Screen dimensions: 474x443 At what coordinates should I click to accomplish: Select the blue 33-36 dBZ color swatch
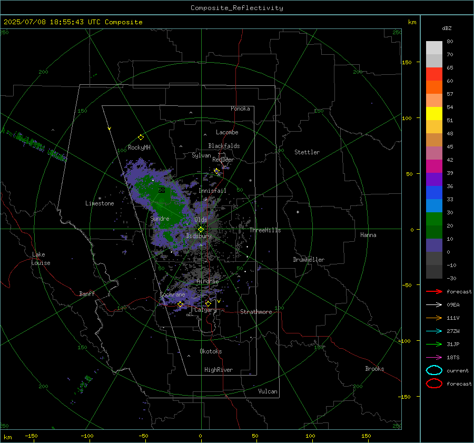(434, 192)
